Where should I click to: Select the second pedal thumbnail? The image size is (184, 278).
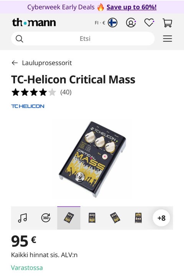click(x=92, y=218)
